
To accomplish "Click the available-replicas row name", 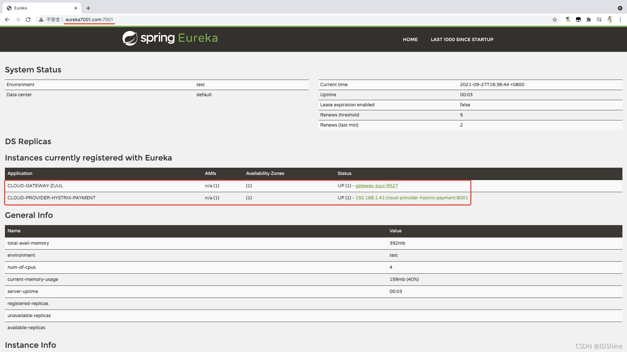I will [x=26, y=328].
